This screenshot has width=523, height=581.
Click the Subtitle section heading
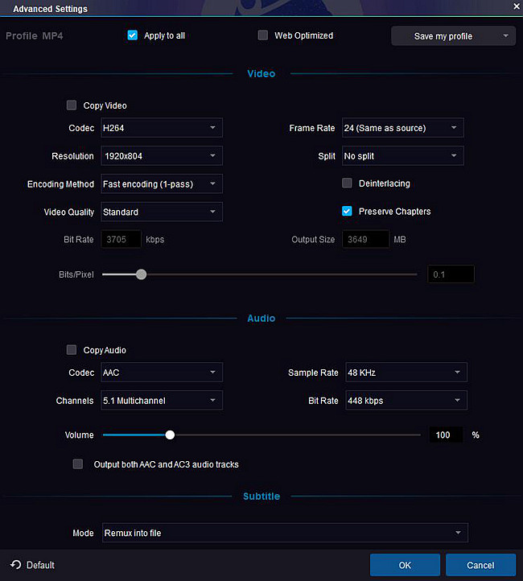pos(261,497)
